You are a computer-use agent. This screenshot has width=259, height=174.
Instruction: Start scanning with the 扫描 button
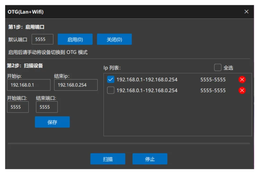(x=108, y=159)
